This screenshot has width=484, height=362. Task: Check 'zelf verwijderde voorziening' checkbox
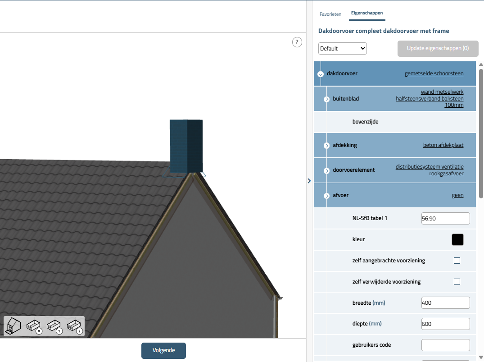(457, 282)
